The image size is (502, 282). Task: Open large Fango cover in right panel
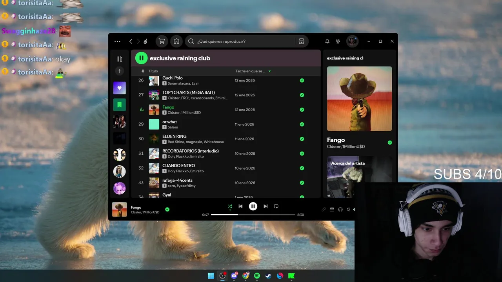point(359,99)
